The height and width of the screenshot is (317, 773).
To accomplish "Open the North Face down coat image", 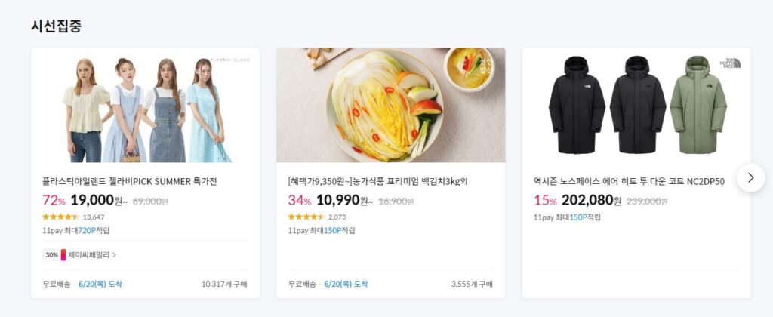I will click(x=636, y=106).
